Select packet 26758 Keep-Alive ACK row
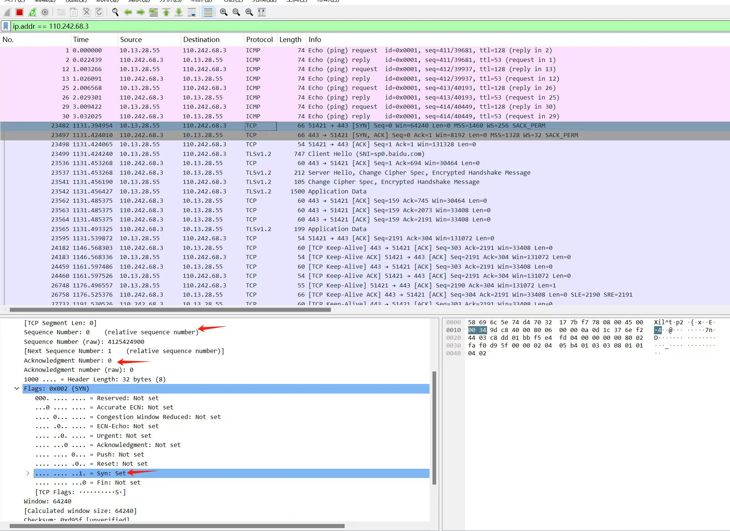The height and width of the screenshot is (531, 730). point(365,295)
